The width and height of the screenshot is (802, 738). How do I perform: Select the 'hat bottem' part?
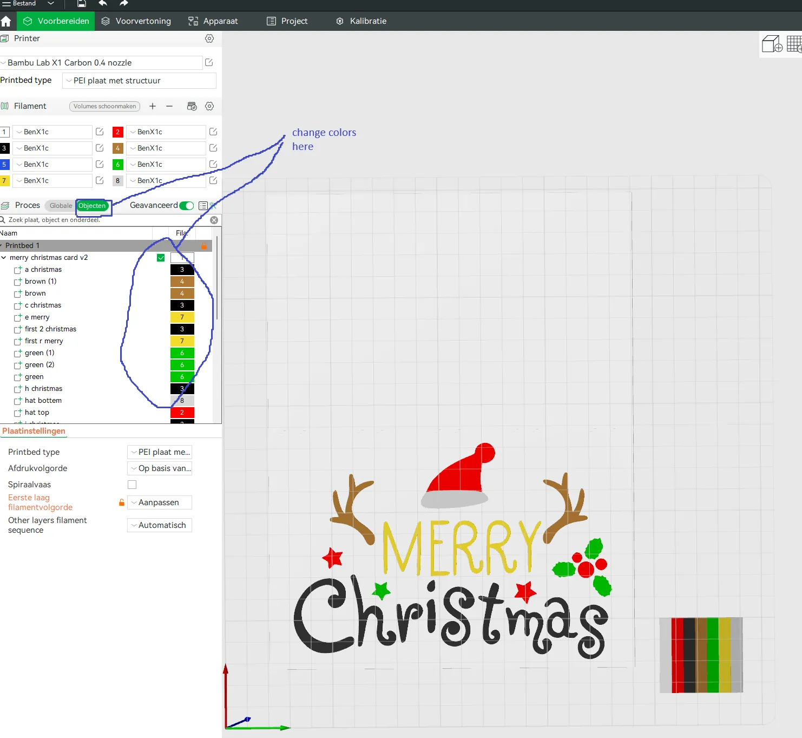tap(43, 401)
